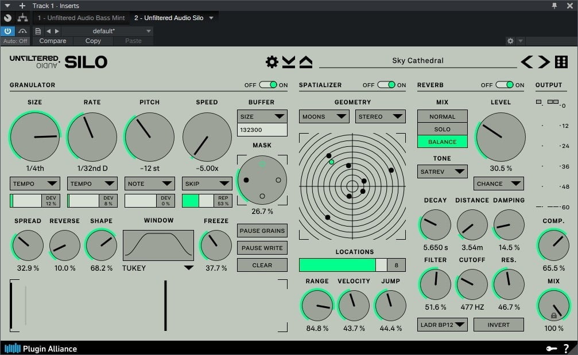Go to previous preset arrow
The width and height of the screenshot is (578, 355).
click(527, 62)
